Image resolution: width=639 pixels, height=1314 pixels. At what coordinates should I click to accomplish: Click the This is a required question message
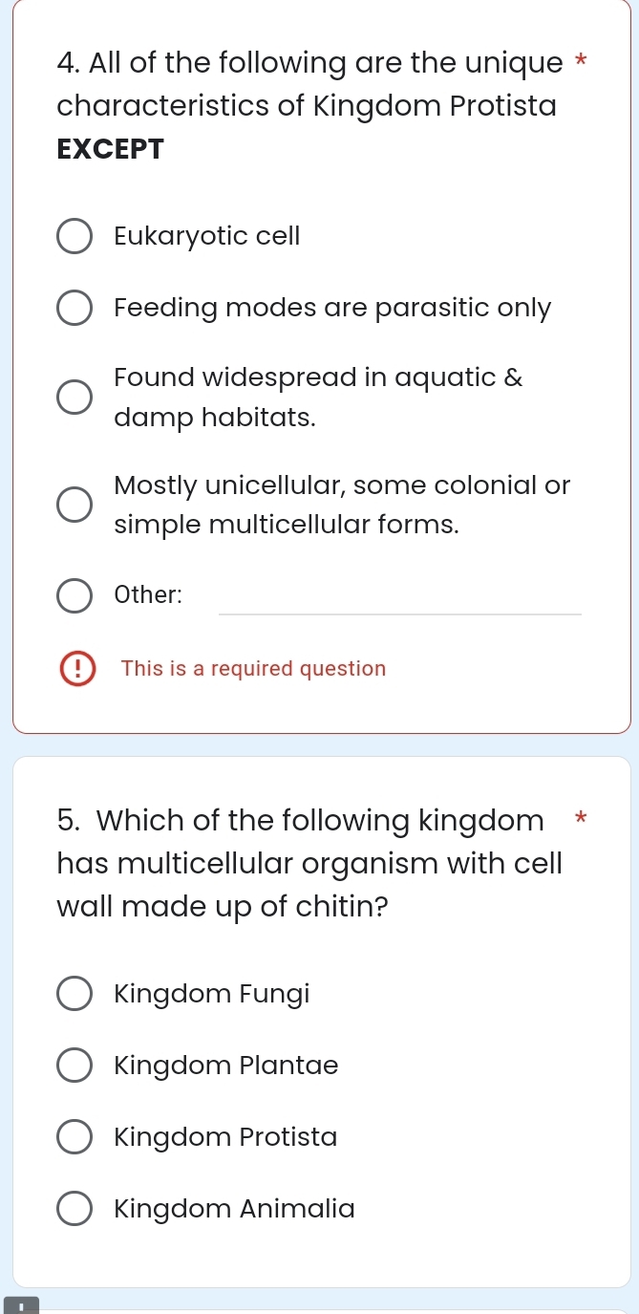pos(252,668)
